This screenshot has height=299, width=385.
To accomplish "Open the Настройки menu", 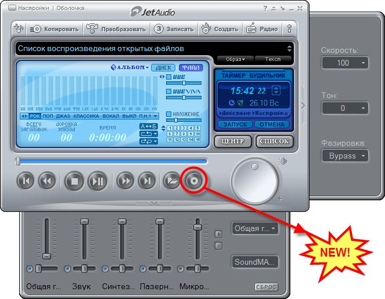I will [34, 8].
